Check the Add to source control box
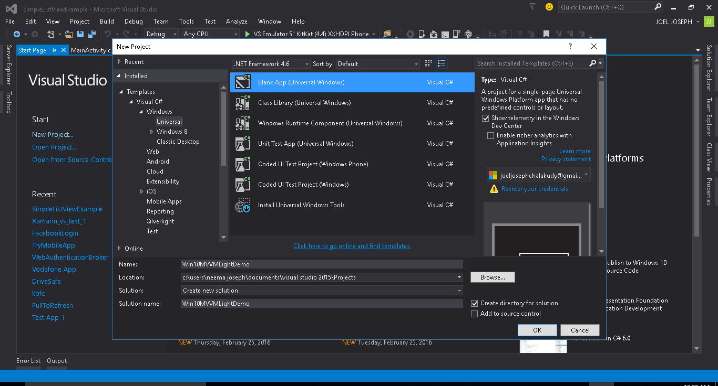This screenshot has width=718, height=386. pyautogui.click(x=475, y=314)
